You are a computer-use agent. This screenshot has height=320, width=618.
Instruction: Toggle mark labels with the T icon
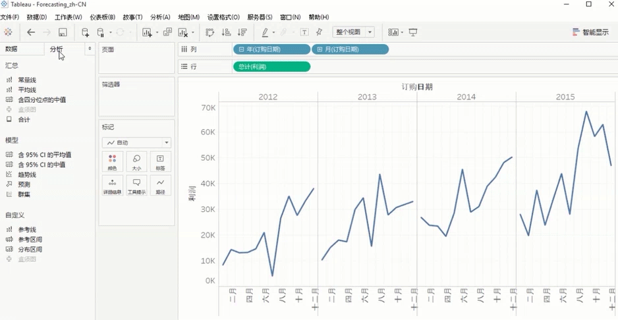pos(304,32)
